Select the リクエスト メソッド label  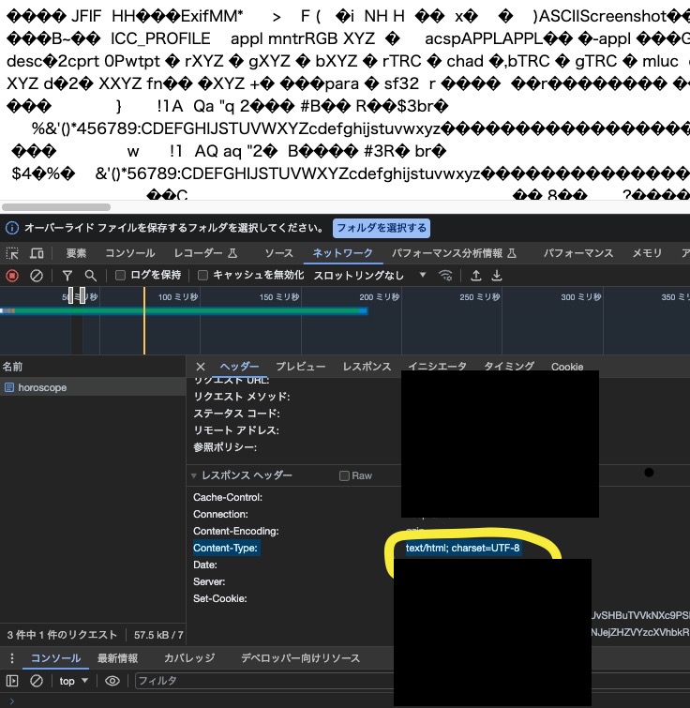coord(242,397)
